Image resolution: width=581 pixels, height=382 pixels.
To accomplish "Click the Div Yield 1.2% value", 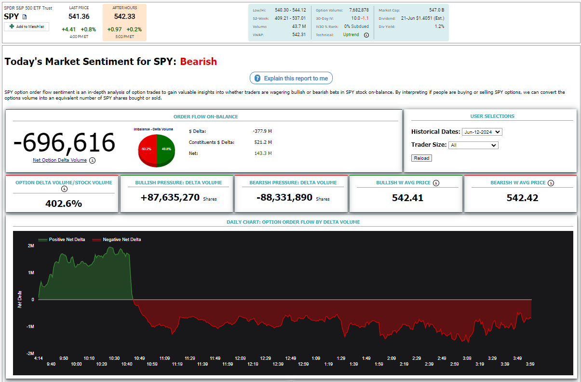I will (x=439, y=26).
